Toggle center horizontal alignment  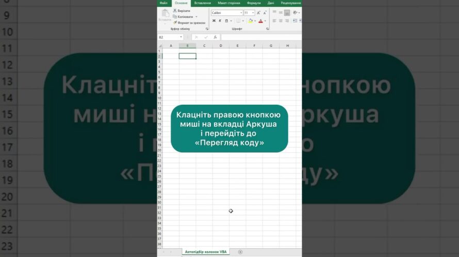click(281, 21)
